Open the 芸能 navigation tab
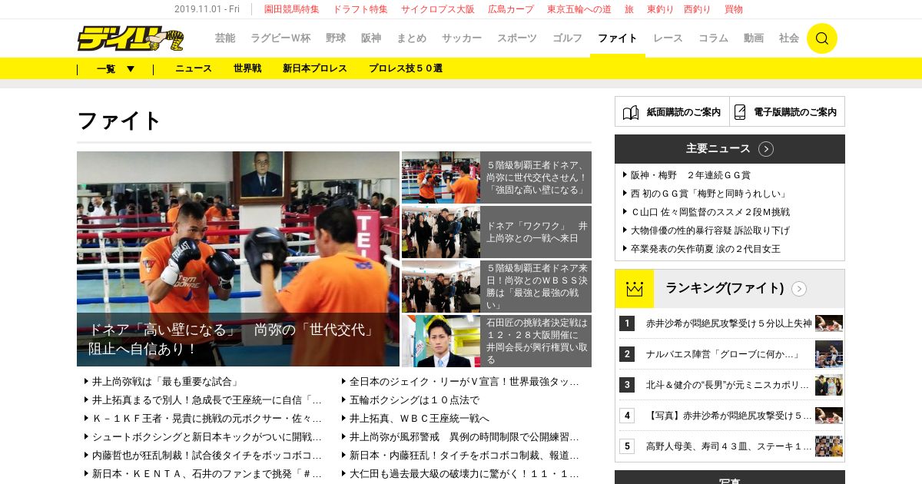 coord(225,38)
